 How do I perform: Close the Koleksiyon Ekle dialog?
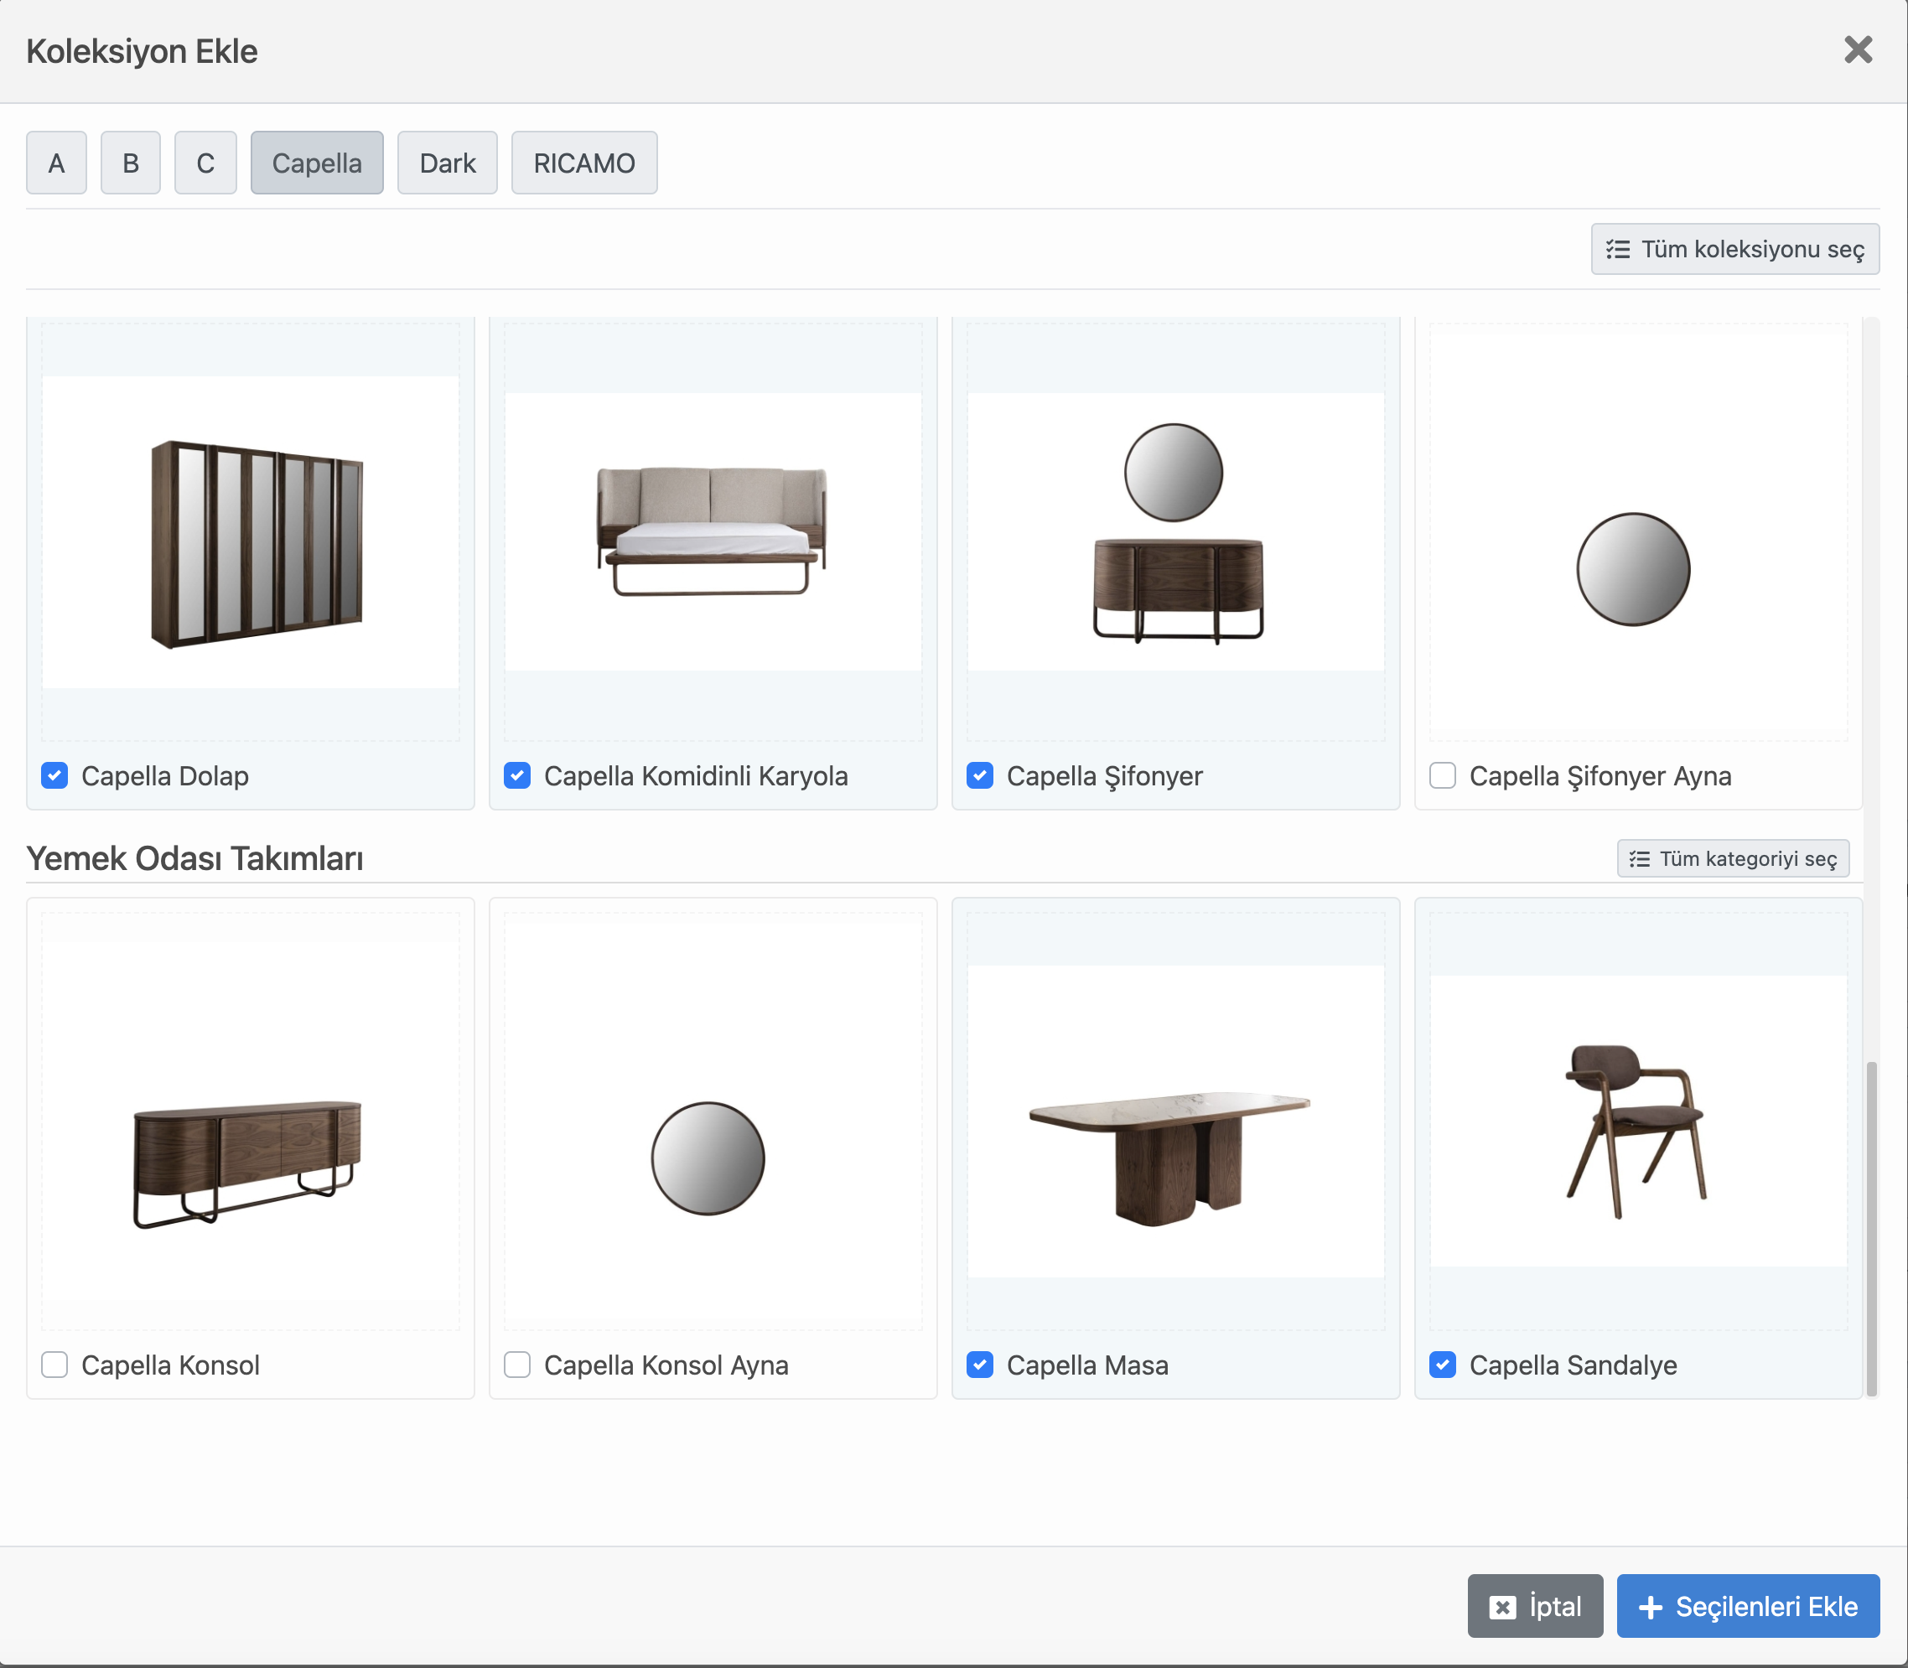coord(1858,49)
